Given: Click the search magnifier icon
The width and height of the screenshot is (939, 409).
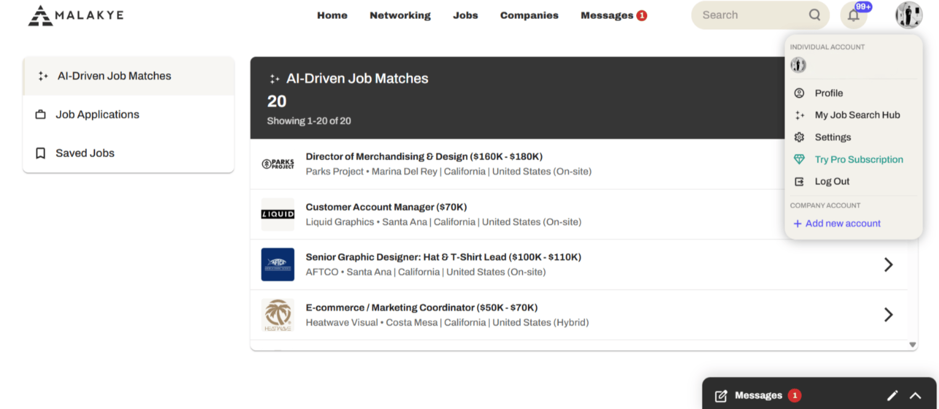Looking at the screenshot, I should tap(814, 15).
